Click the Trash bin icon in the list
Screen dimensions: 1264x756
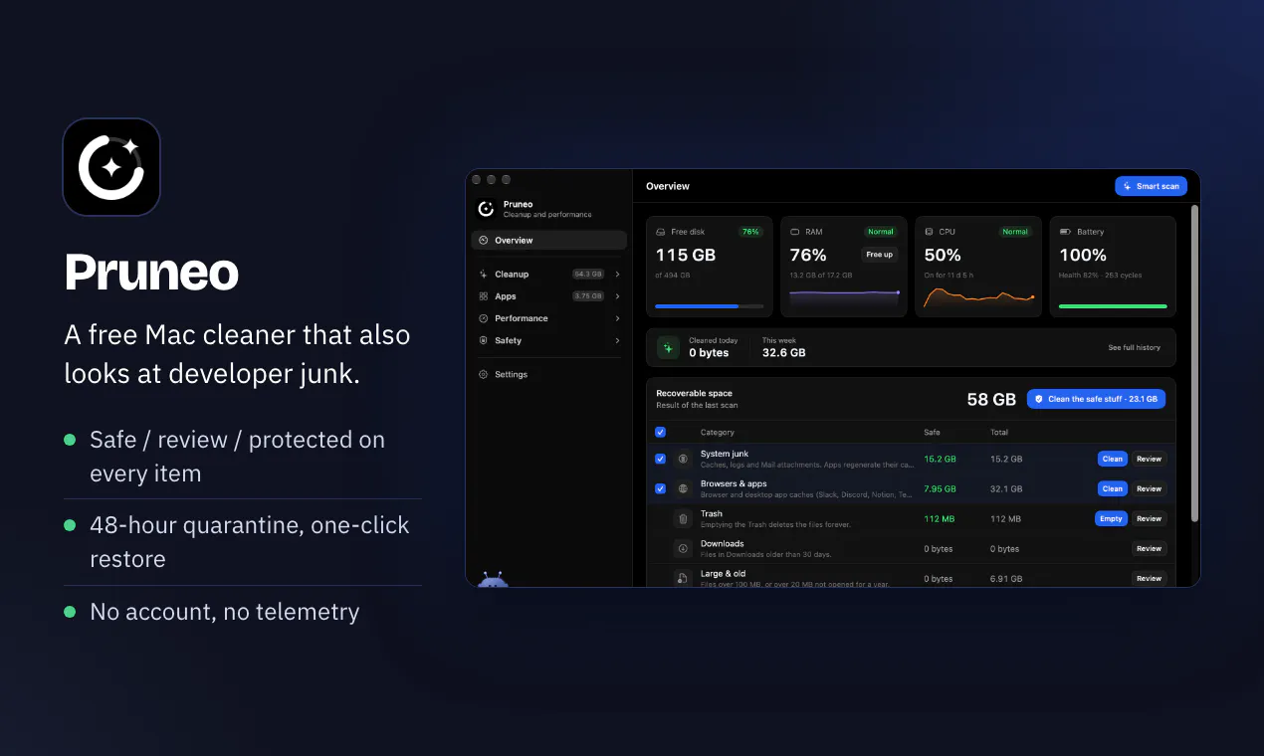683,519
